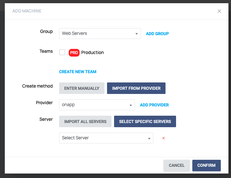The width and height of the screenshot is (231, 178).
Task: Open the Create New Team link
Action: point(78,72)
